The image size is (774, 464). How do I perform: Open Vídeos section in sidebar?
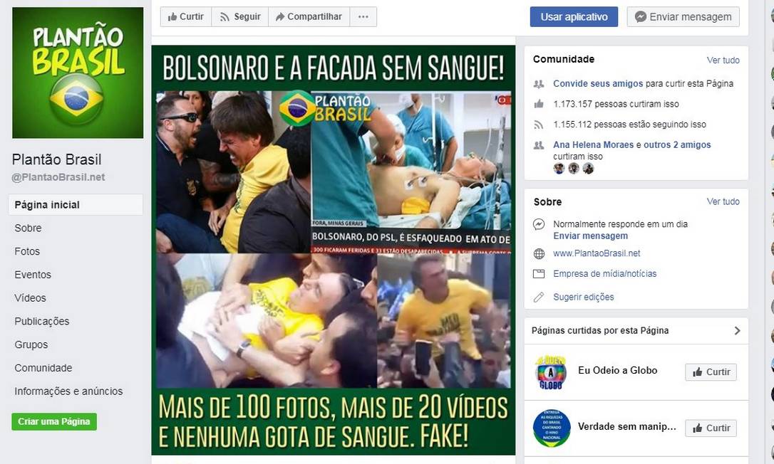click(x=30, y=297)
